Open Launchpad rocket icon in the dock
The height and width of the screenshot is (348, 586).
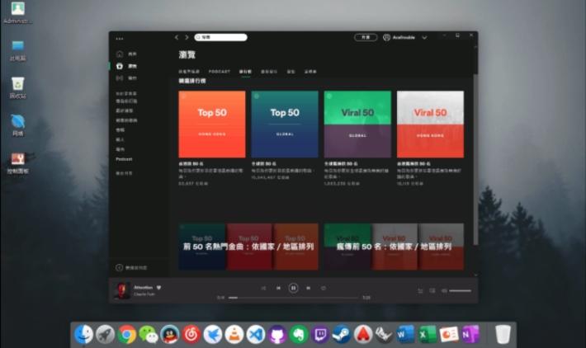tap(105, 334)
